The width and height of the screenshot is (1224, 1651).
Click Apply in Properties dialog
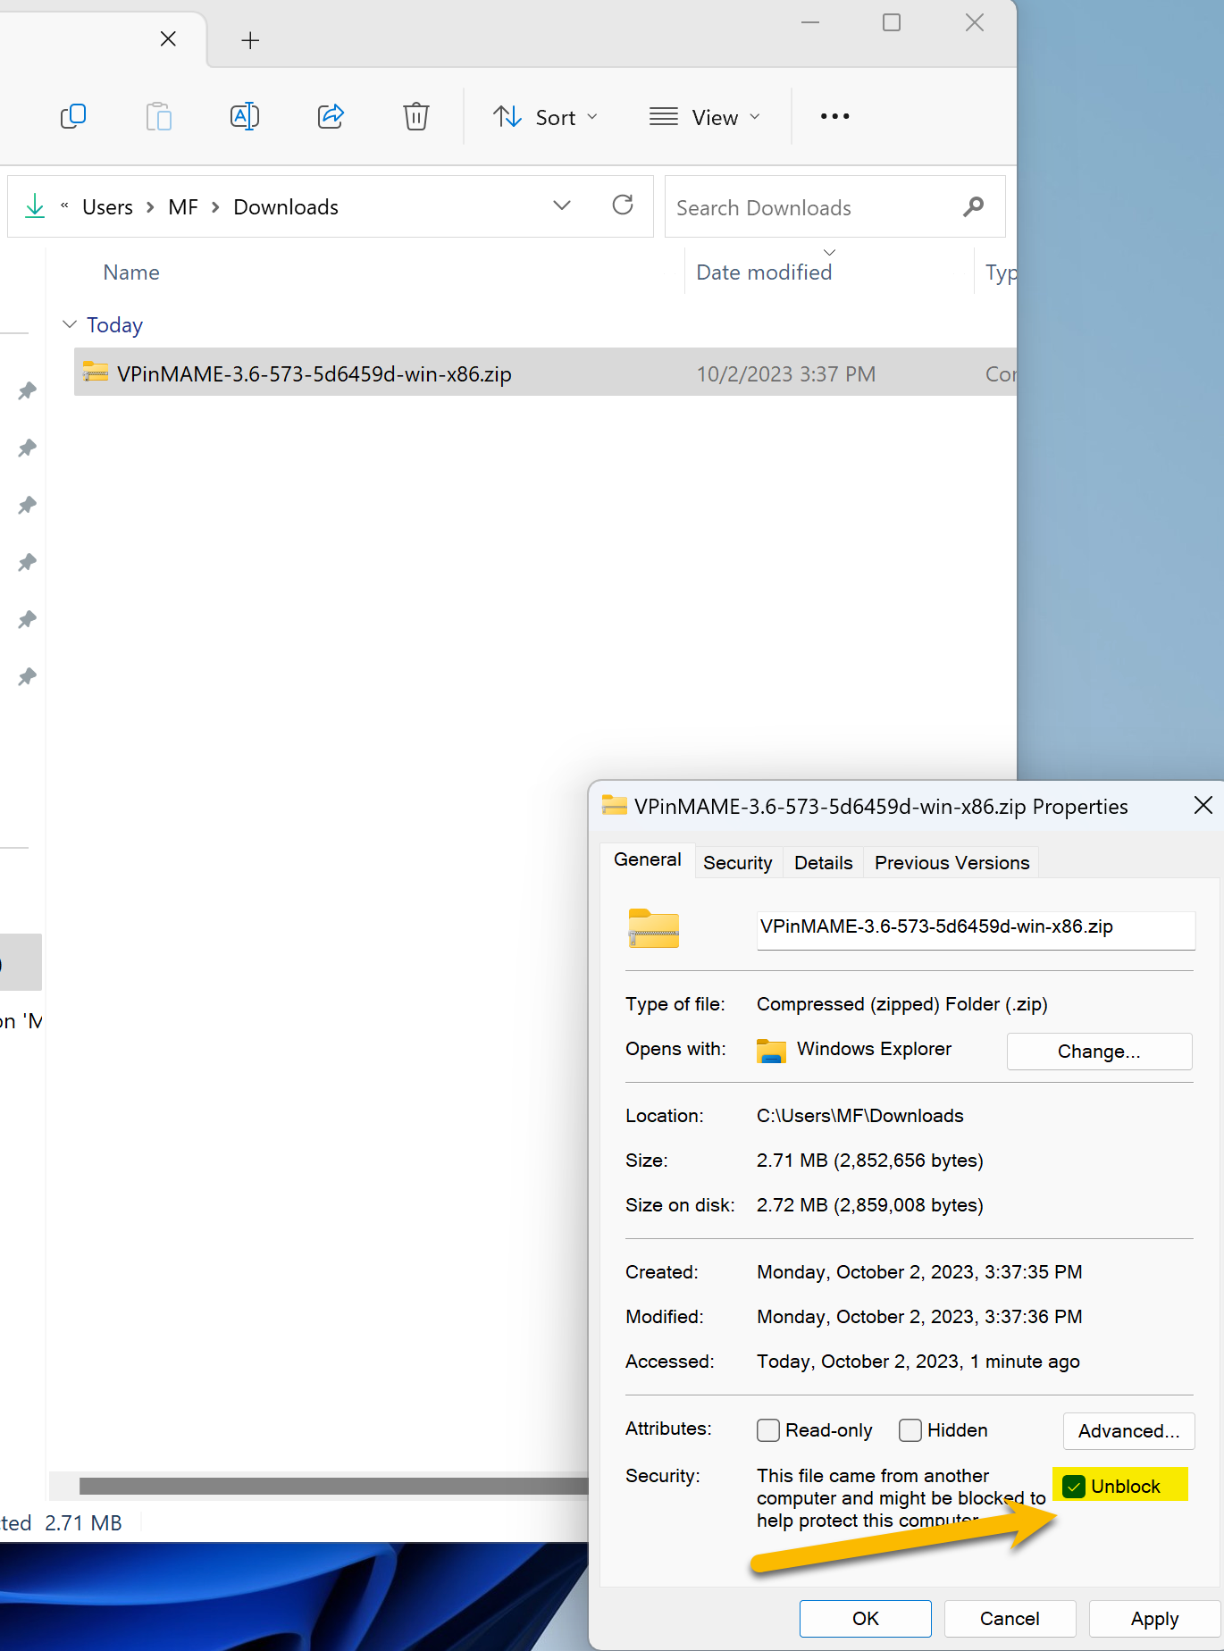pyautogui.click(x=1154, y=1619)
